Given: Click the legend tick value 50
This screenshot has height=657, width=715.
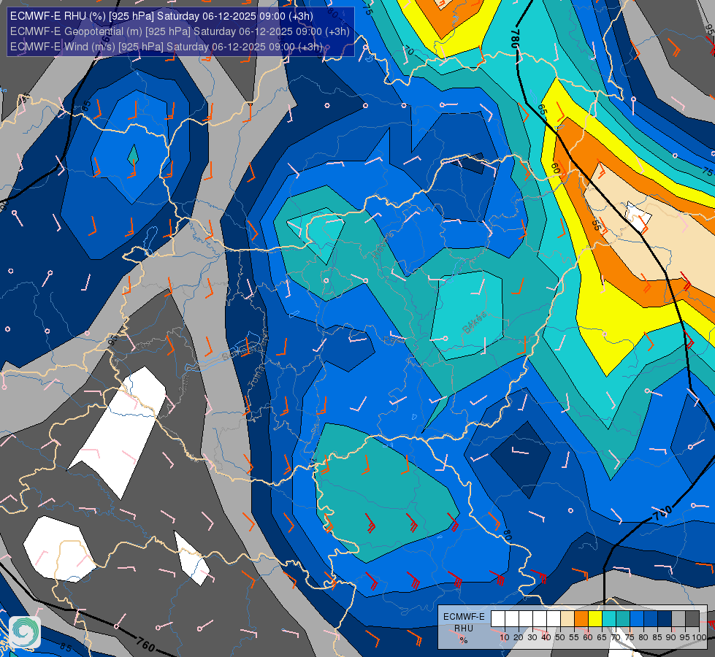Looking at the screenshot, I should [560, 637].
